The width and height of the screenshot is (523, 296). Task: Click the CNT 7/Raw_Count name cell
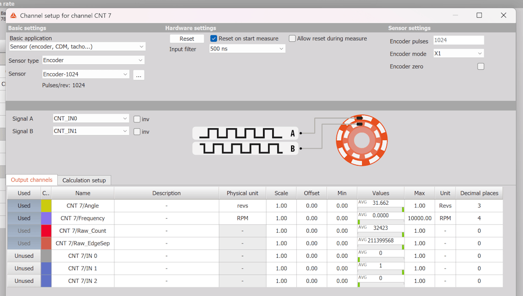pyautogui.click(x=83, y=231)
